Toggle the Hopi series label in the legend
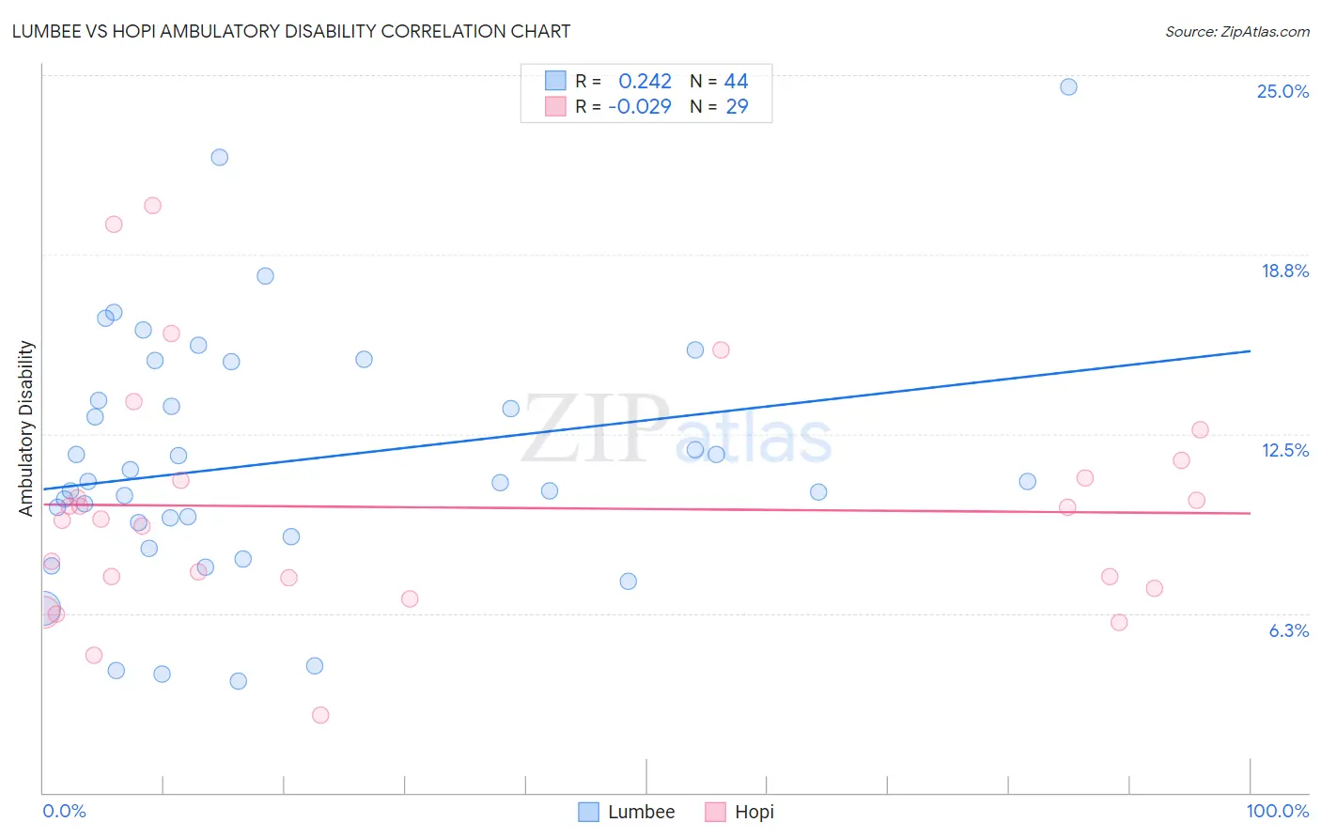Image resolution: width=1321 pixels, height=838 pixels. pos(754,812)
